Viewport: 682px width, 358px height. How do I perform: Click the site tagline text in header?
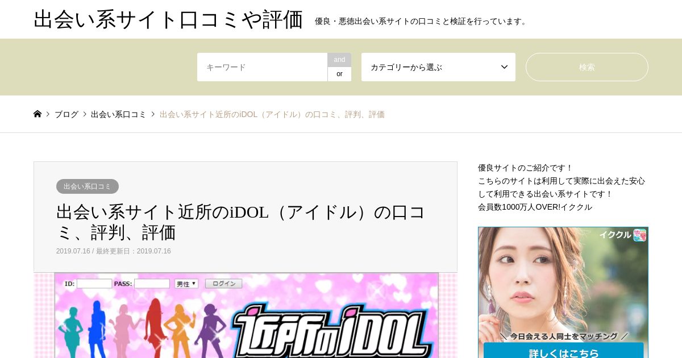point(422,22)
